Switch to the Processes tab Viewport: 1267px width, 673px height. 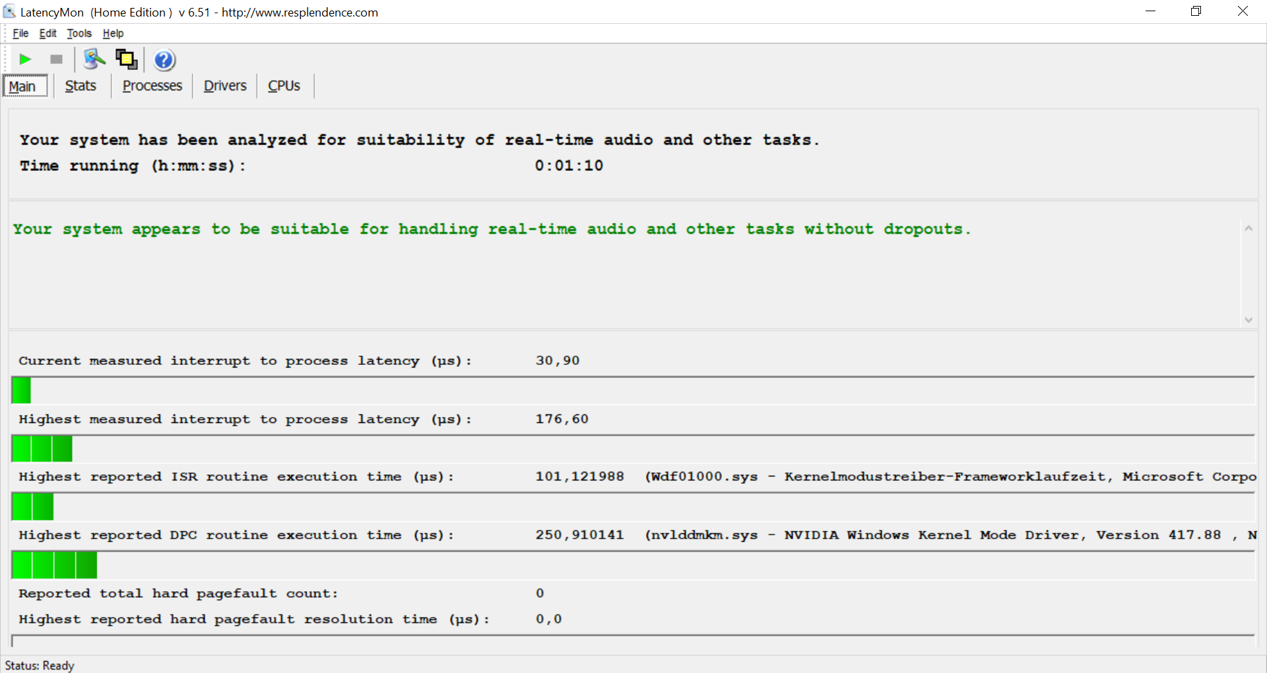pyautogui.click(x=152, y=86)
